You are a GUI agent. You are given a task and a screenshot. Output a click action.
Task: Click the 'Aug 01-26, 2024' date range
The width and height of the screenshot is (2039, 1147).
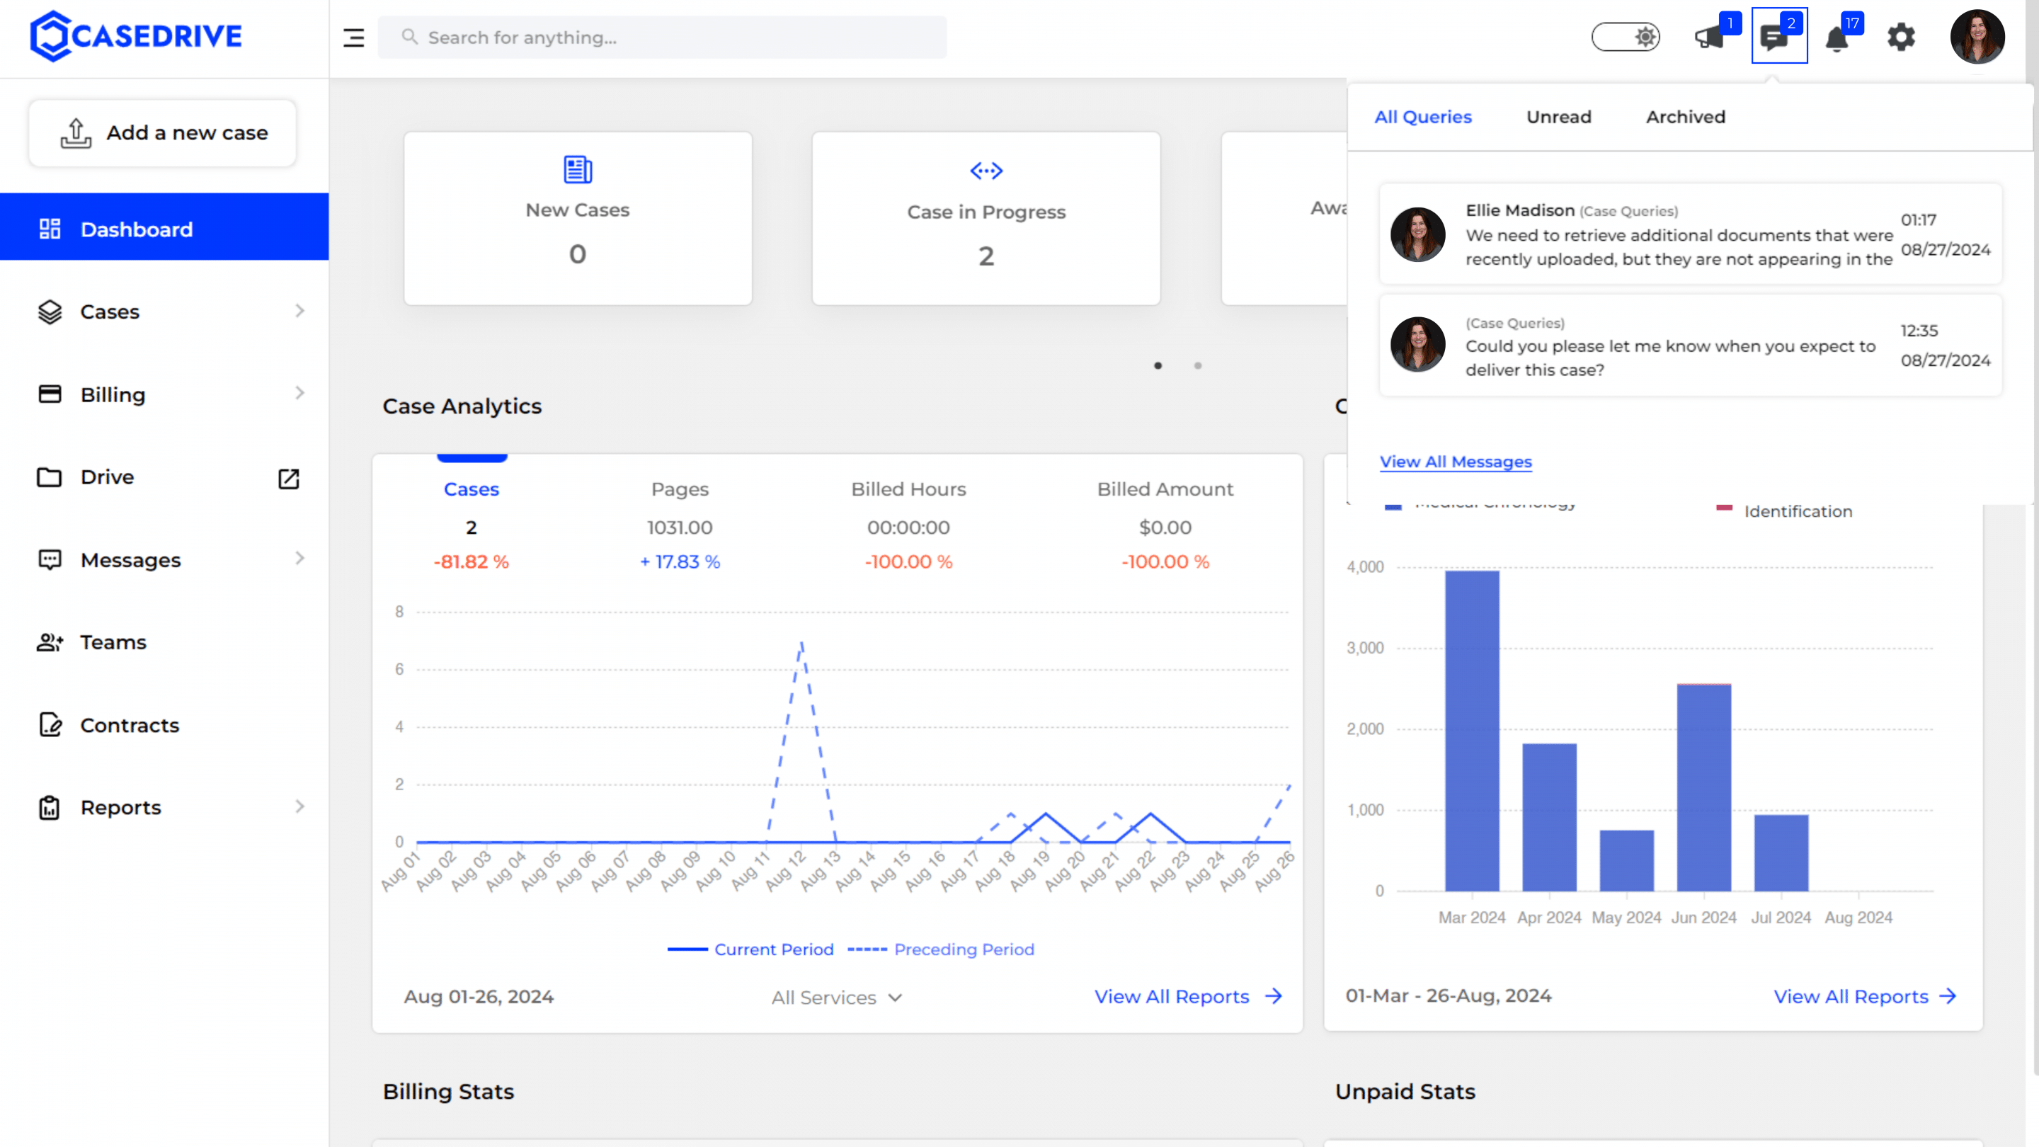click(x=479, y=997)
